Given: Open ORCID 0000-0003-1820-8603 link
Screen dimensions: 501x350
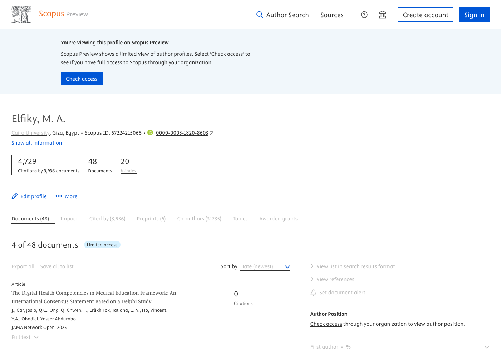Looking at the screenshot, I should click(182, 133).
